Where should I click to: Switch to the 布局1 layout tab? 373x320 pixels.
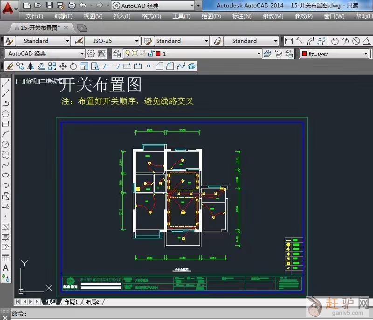(x=71, y=302)
